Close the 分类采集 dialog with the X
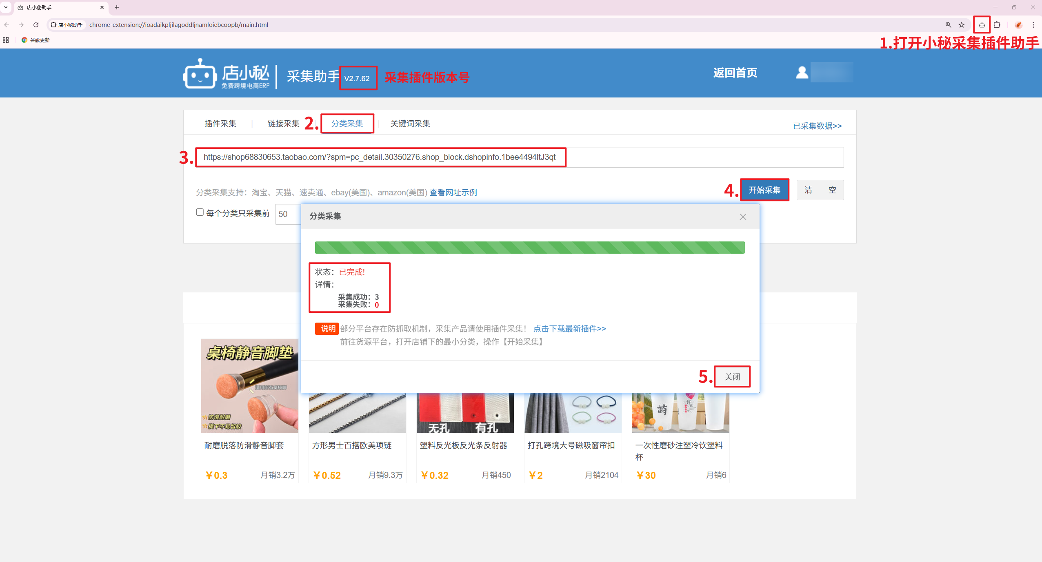 [x=743, y=217]
